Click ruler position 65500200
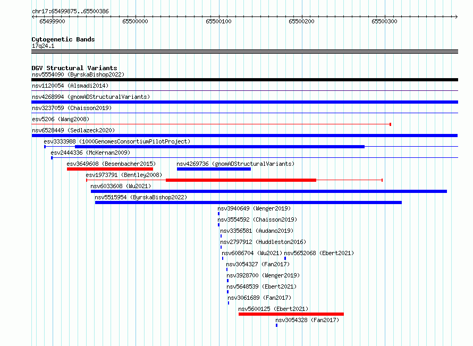Viewport: 473px width, 346px height. click(302, 21)
